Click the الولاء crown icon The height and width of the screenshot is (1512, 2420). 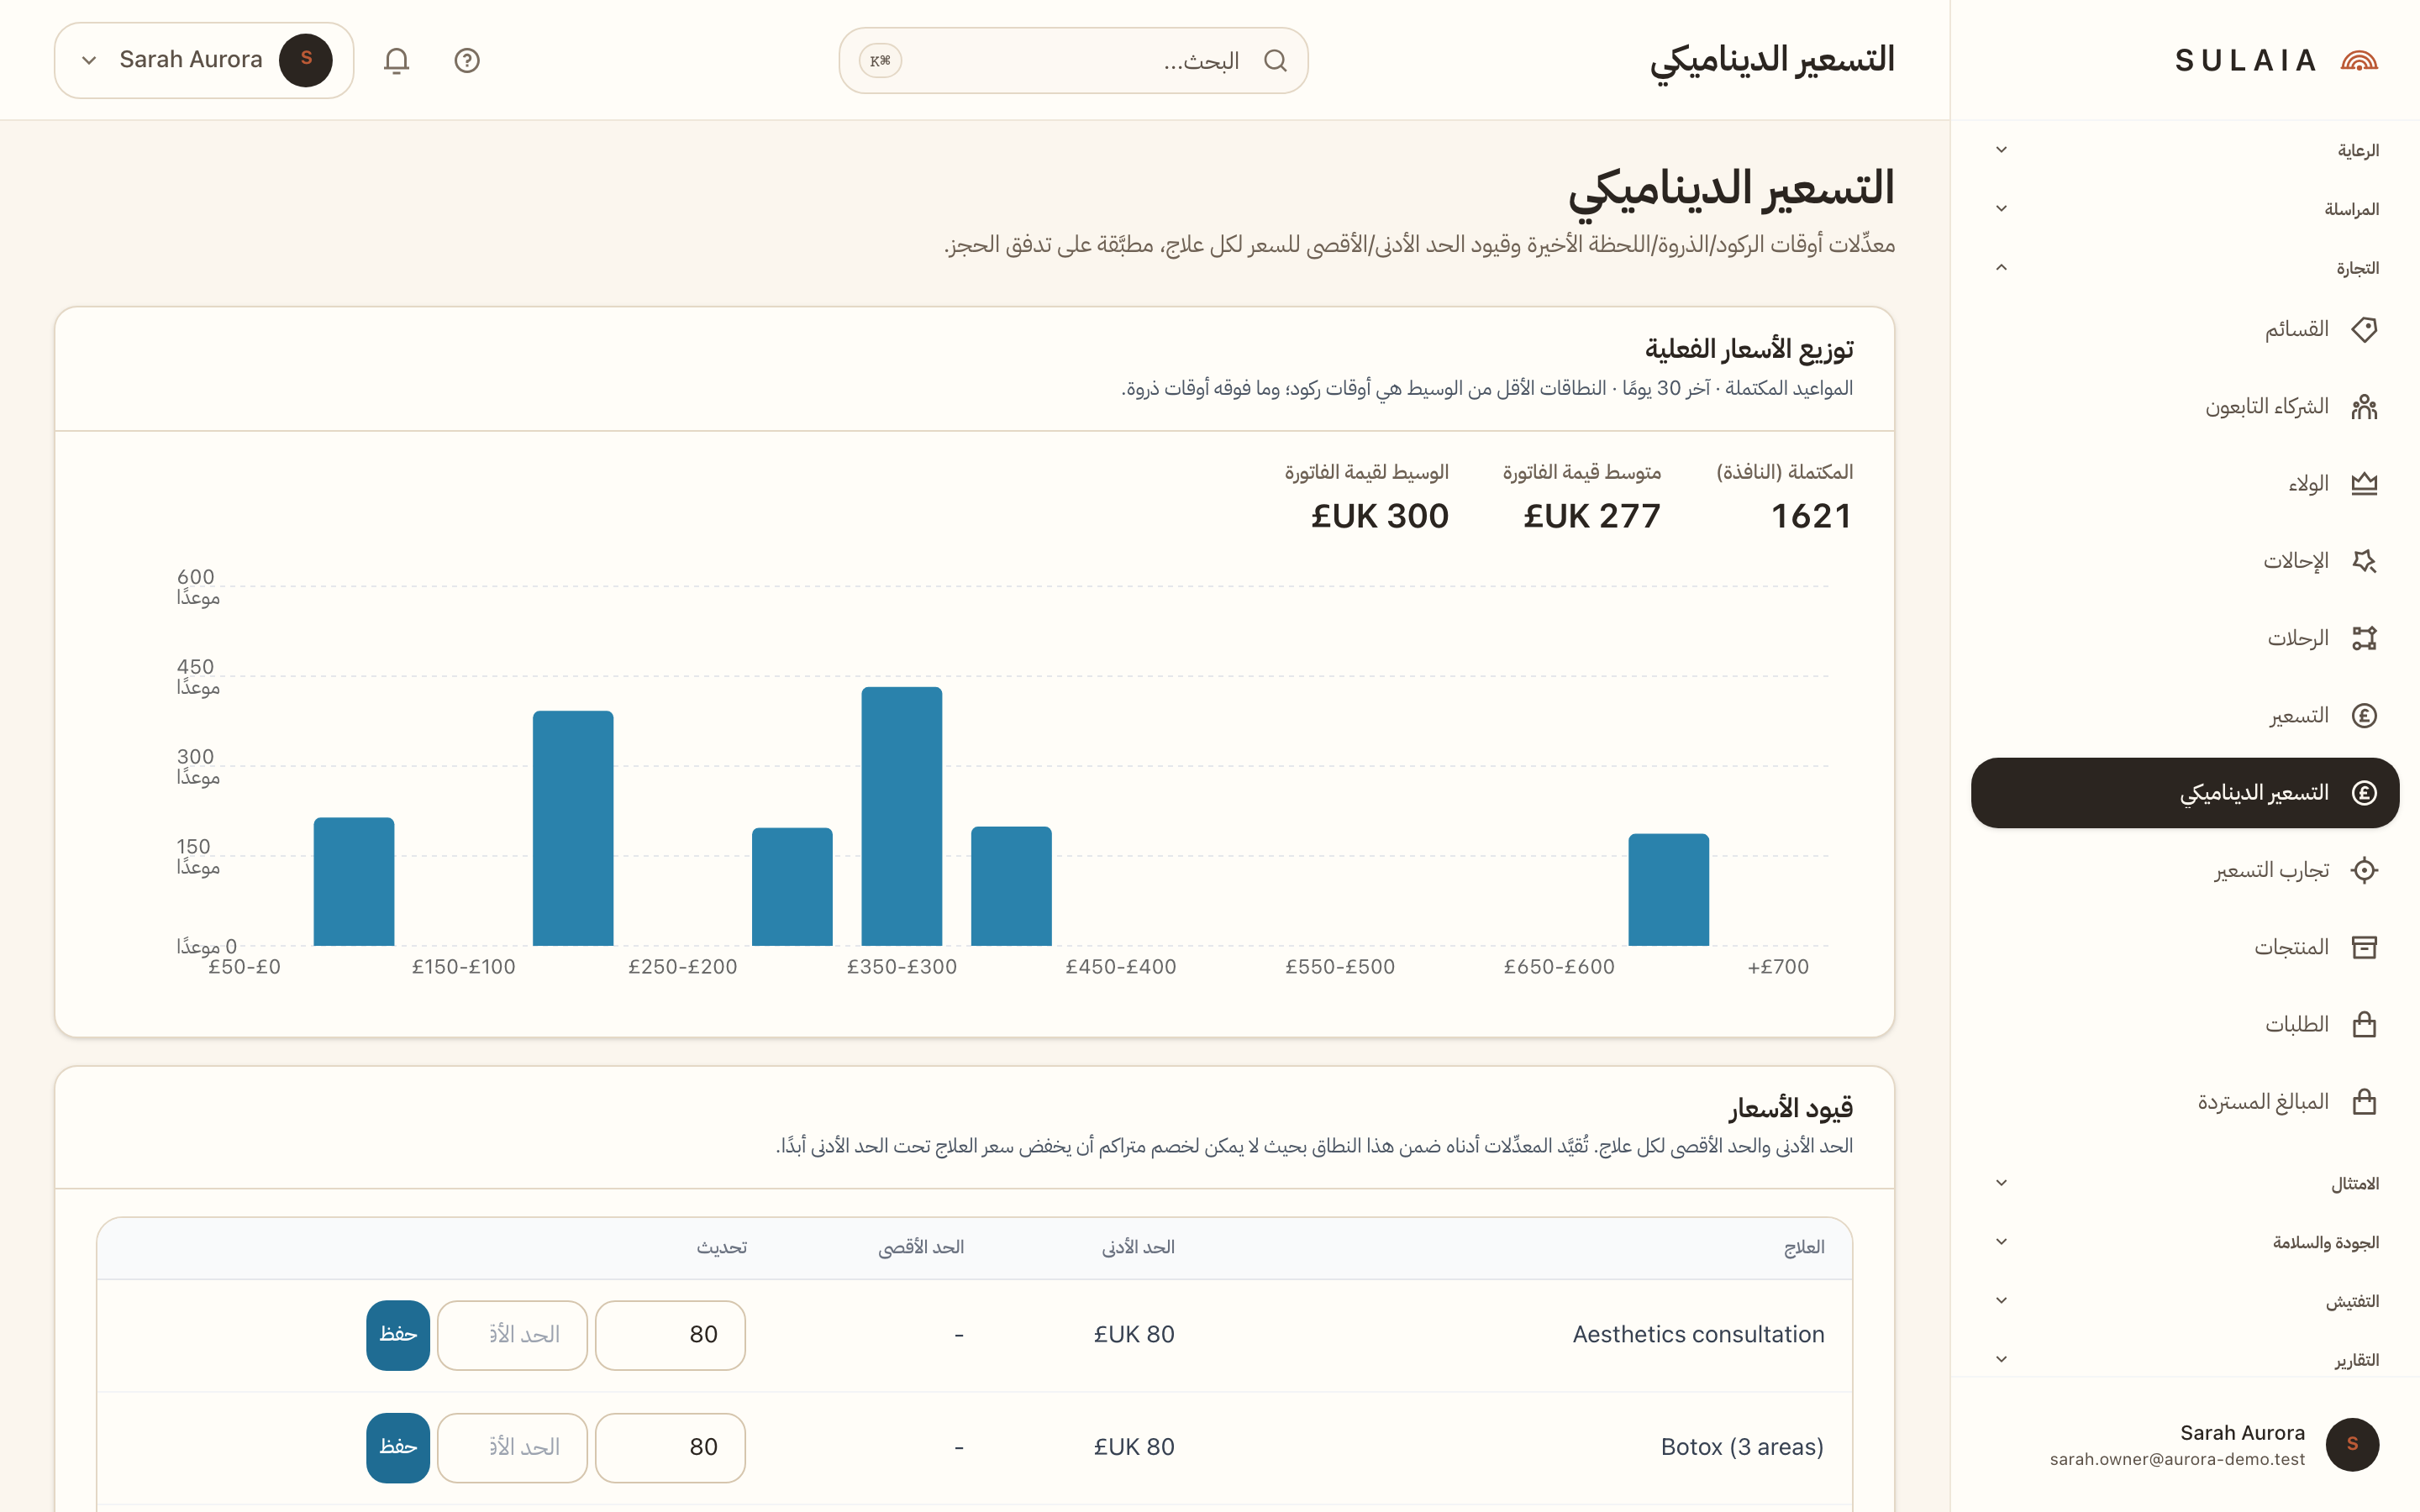[2364, 484]
